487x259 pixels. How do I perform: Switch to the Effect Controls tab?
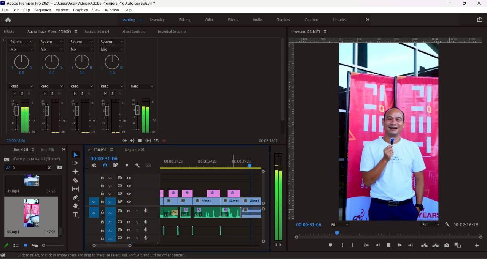[x=134, y=32]
